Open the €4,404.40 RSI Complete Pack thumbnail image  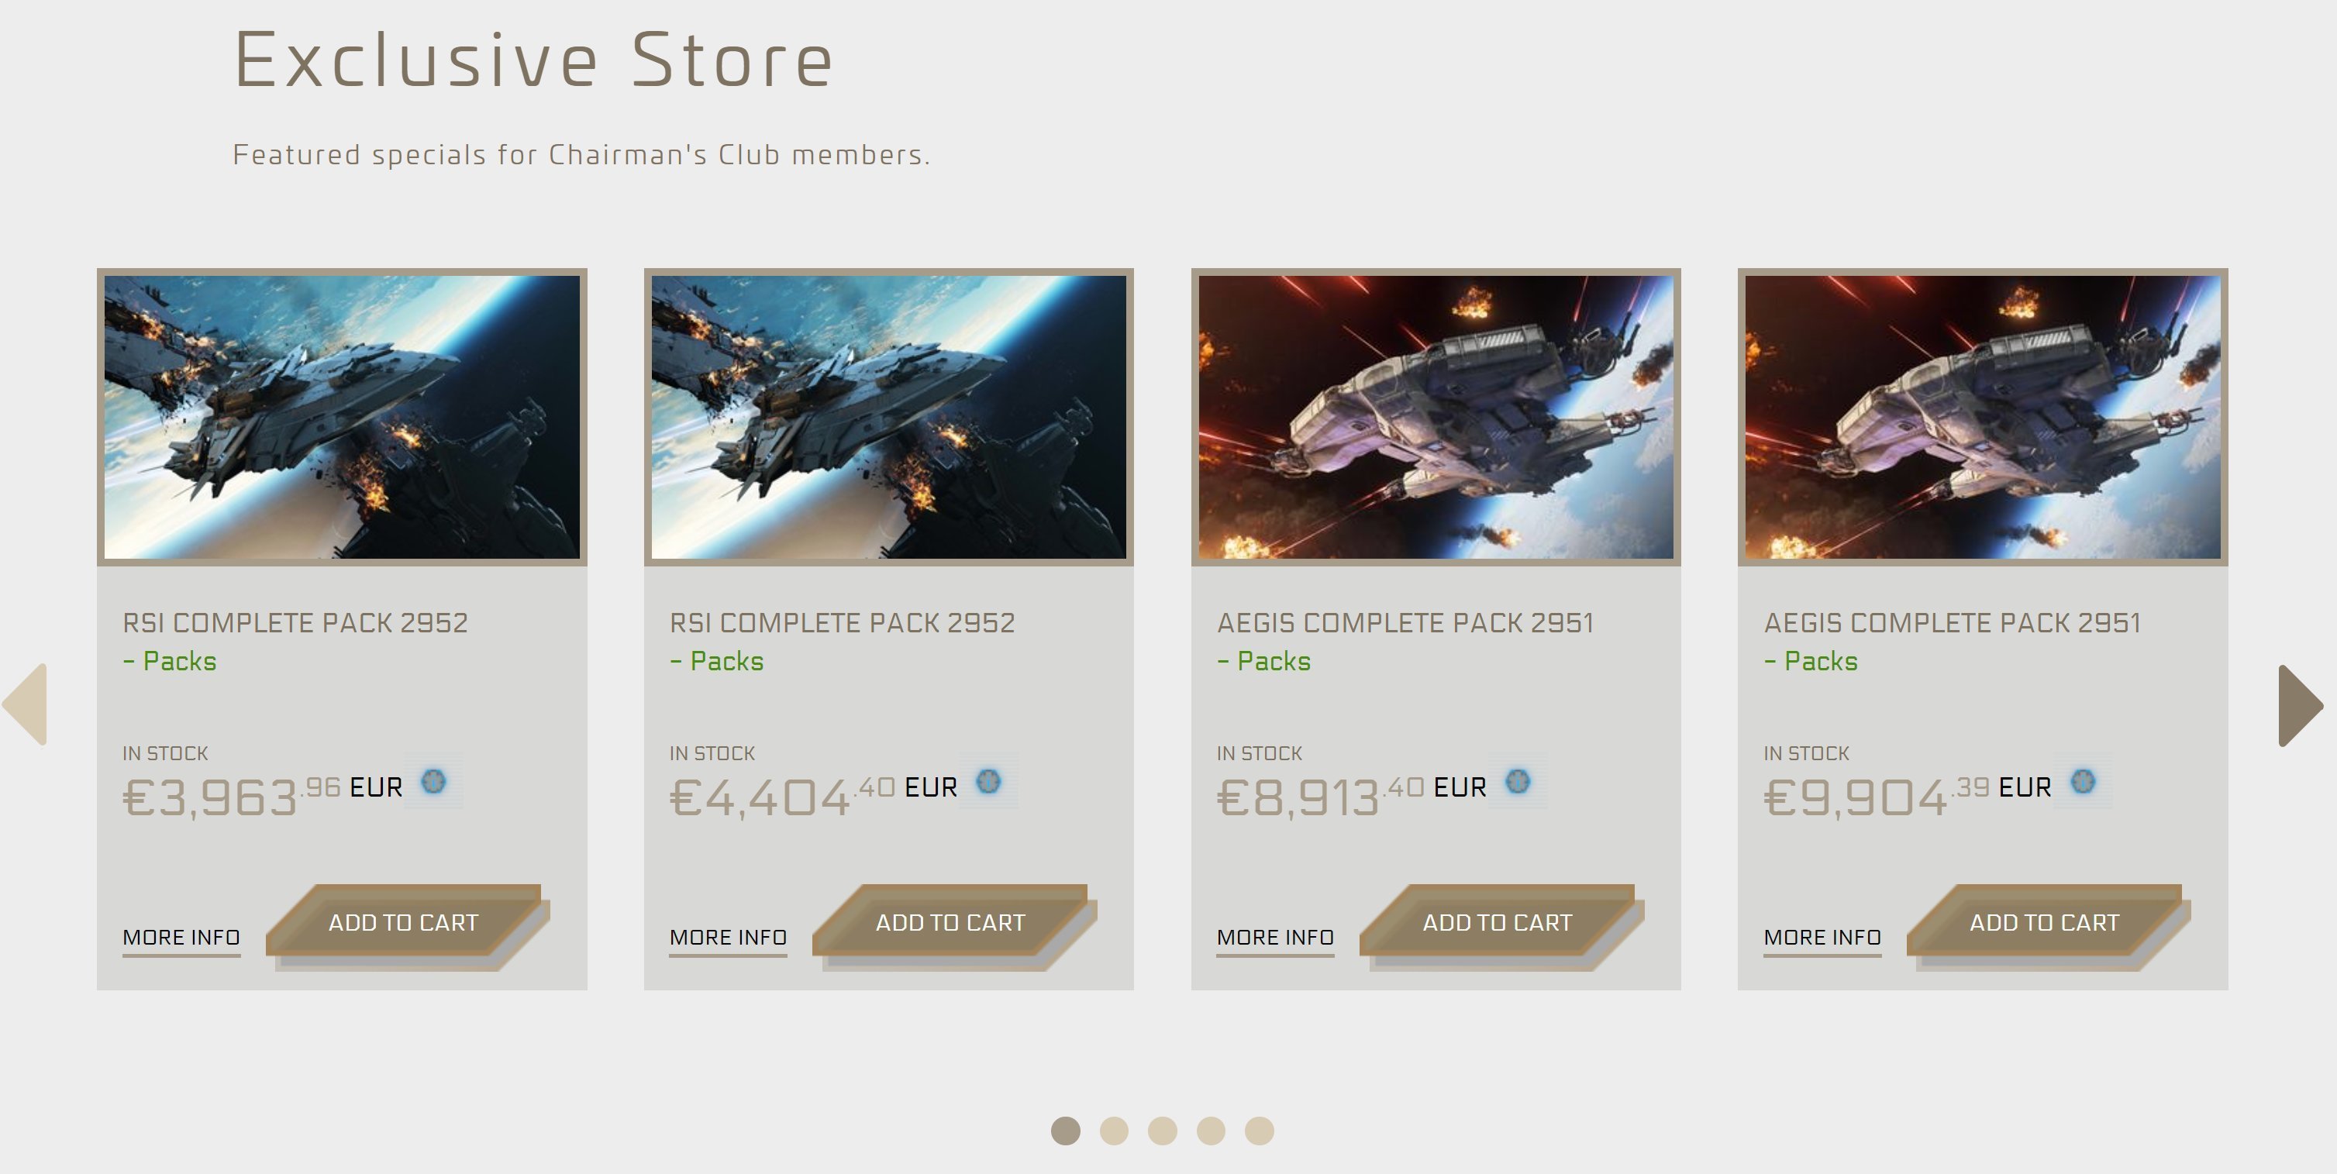click(x=889, y=416)
